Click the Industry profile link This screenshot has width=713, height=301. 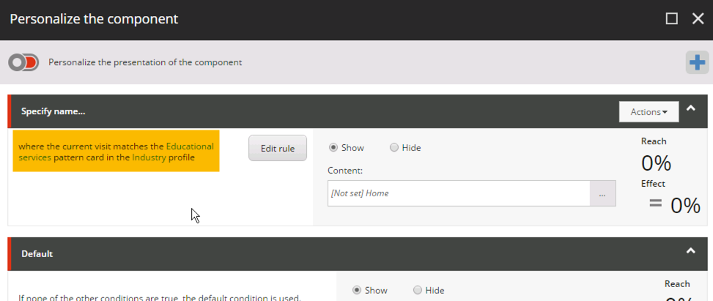(149, 157)
